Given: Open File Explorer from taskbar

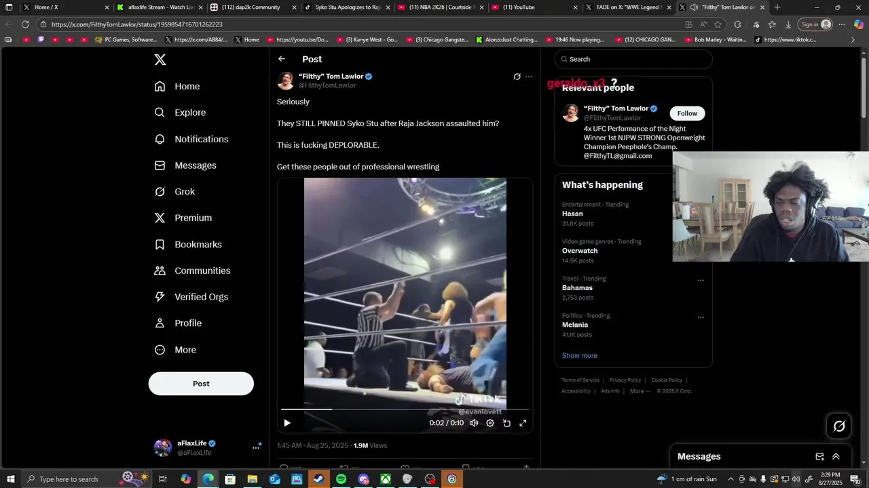Looking at the screenshot, I should [x=252, y=479].
